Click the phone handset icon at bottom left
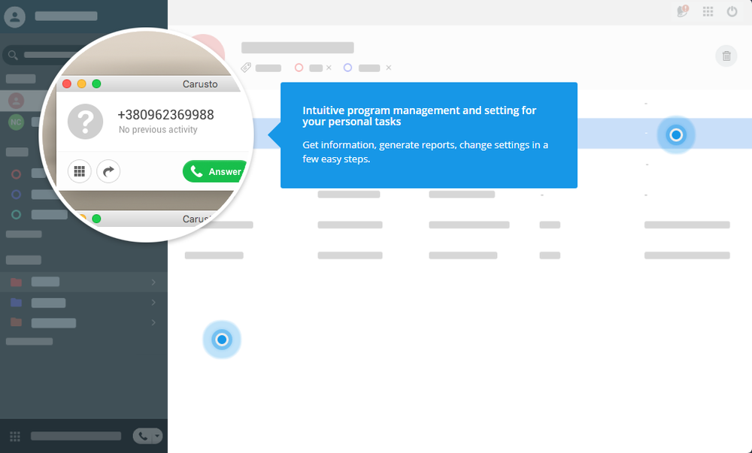Screen dimensions: 752x453 [x=142, y=436]
